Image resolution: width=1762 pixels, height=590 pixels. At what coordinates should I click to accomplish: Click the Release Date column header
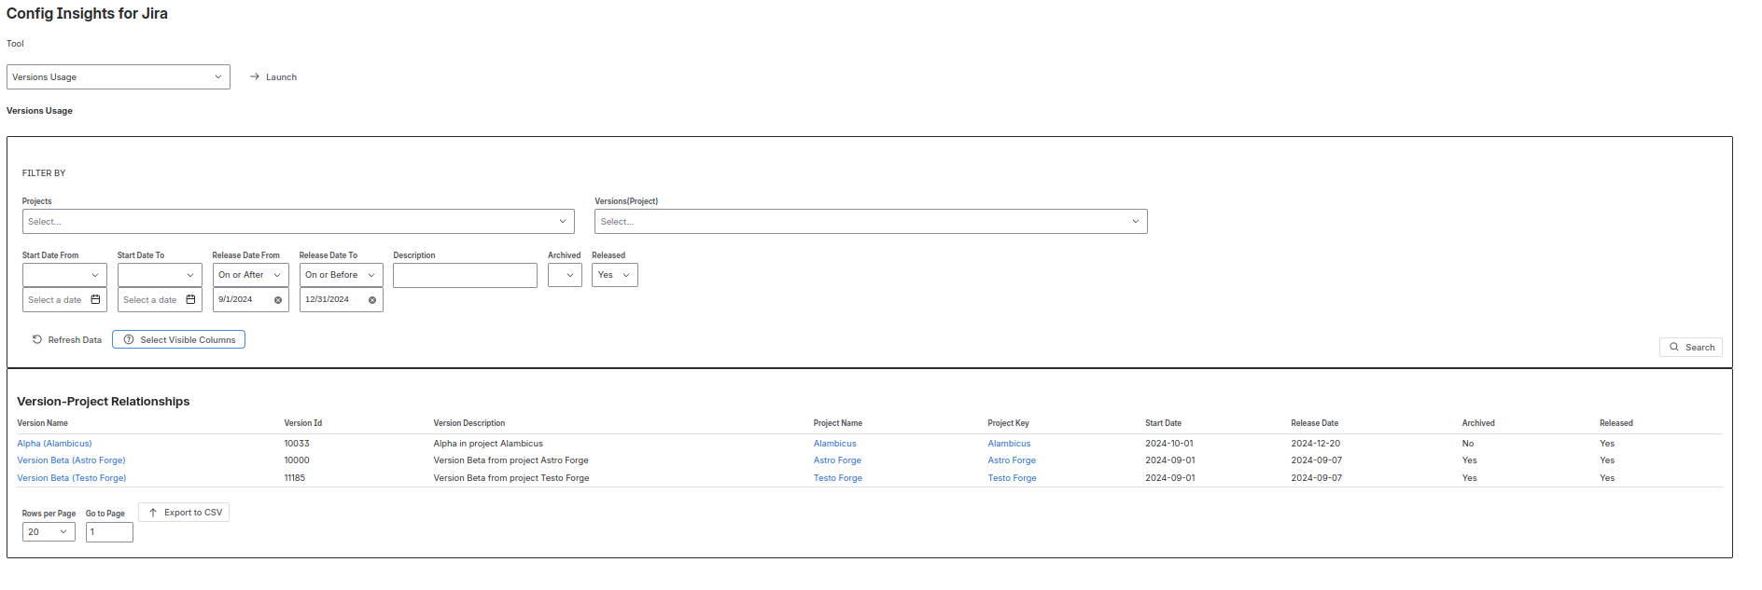tap(1315, 423)
